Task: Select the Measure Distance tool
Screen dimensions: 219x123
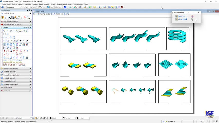Action: [x=4, y=61]
